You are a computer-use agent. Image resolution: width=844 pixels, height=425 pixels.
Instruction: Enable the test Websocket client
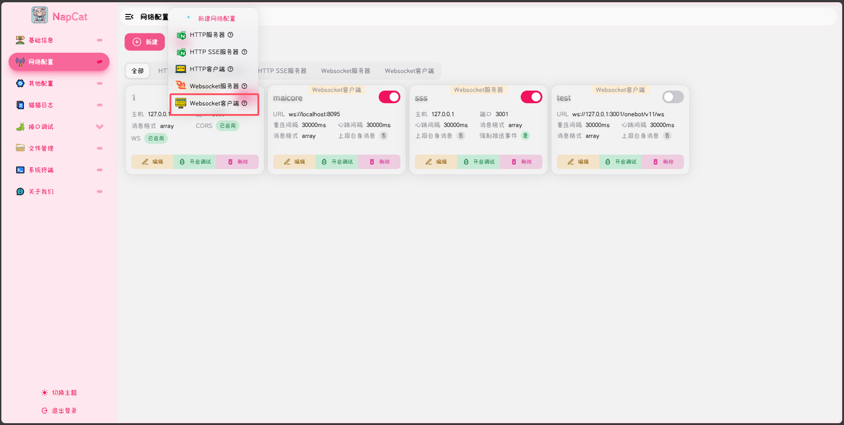pyautogui.click(x=673, y=96)
